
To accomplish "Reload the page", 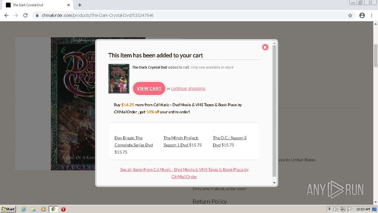I will coord(25,15).
